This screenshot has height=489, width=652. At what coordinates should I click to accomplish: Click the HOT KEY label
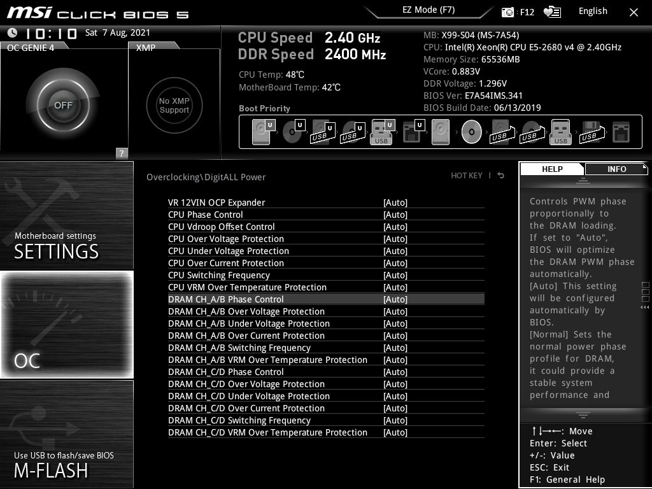[467, 176]
